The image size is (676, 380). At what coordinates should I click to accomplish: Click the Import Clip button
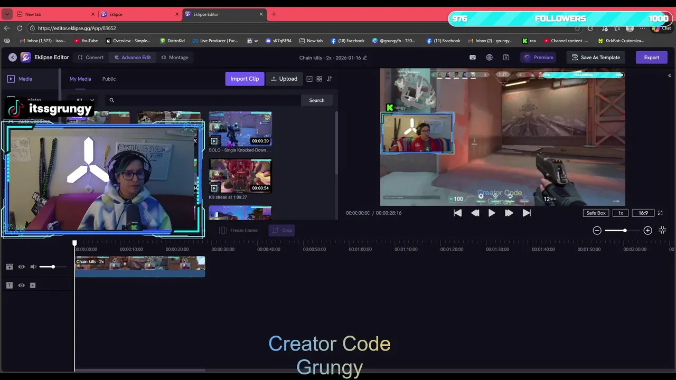[245, 79]
